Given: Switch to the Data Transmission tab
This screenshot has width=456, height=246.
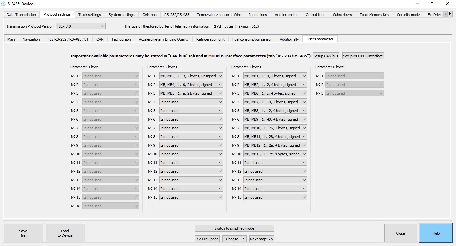Looking at the screenshot, I should (x=20, y=14).
